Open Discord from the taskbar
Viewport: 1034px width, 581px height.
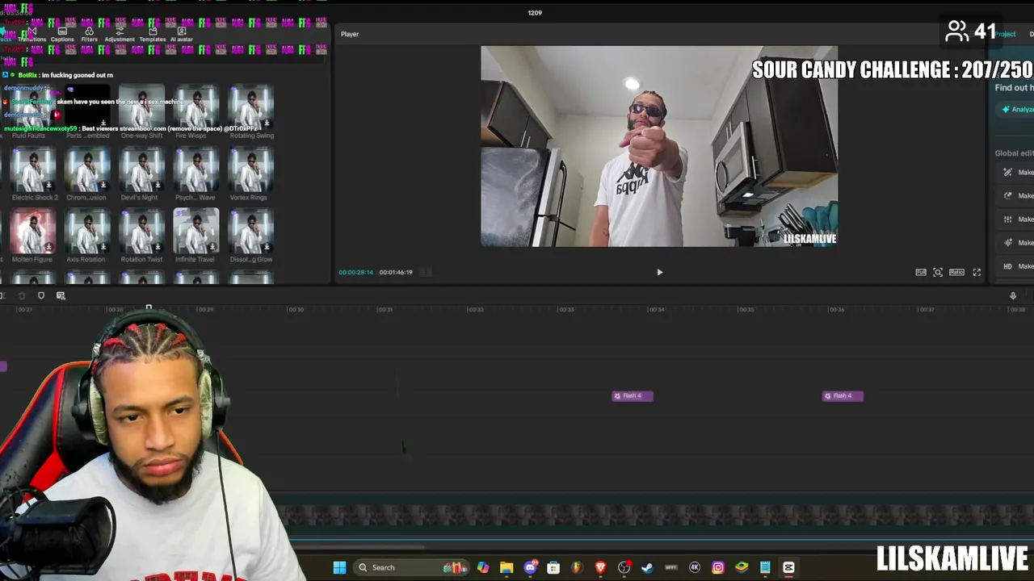point(530,567)
